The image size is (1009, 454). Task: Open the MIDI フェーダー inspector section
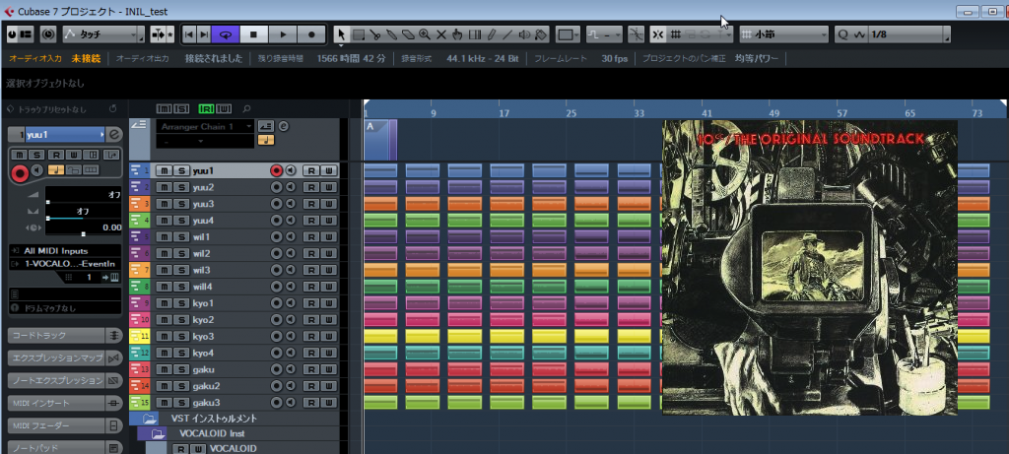65,425
